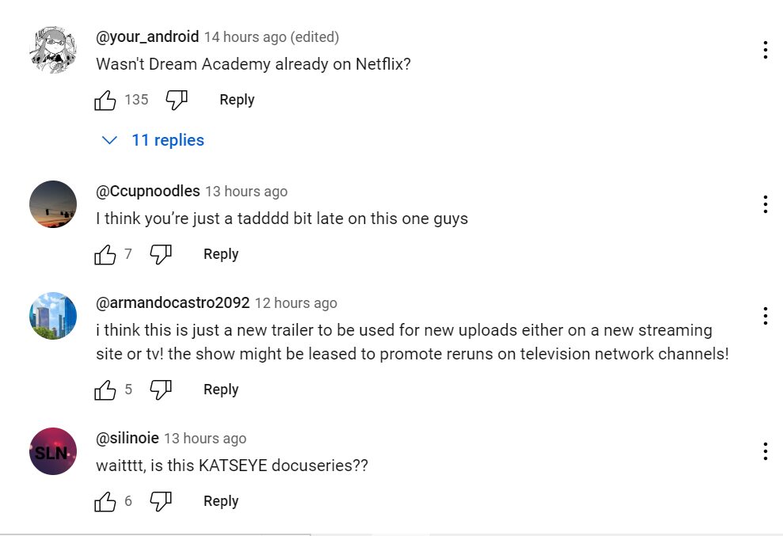Click Reply under @Ccupnoodles' comment

[x=221, y=254]
